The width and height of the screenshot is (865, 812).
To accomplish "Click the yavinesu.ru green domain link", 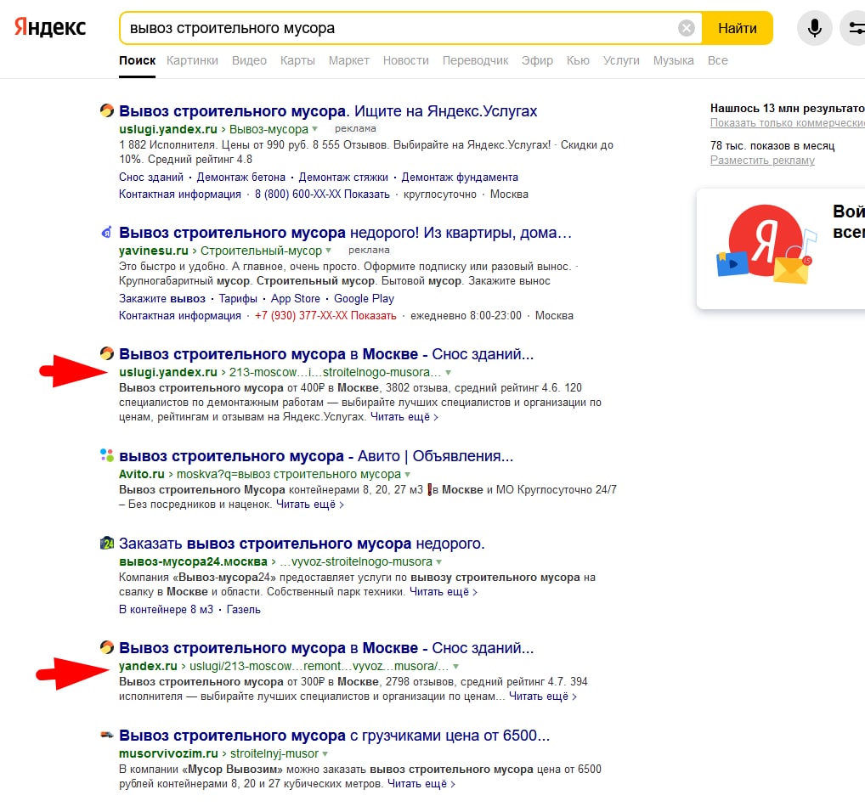I will pyautogui.click(x=153, y=251).
